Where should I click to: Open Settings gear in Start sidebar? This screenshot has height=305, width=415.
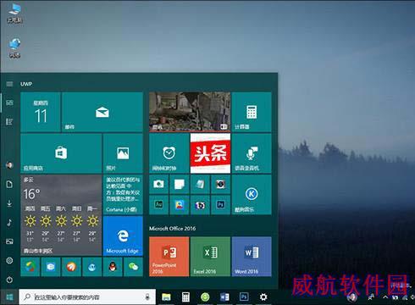click(x=9, y=260)
